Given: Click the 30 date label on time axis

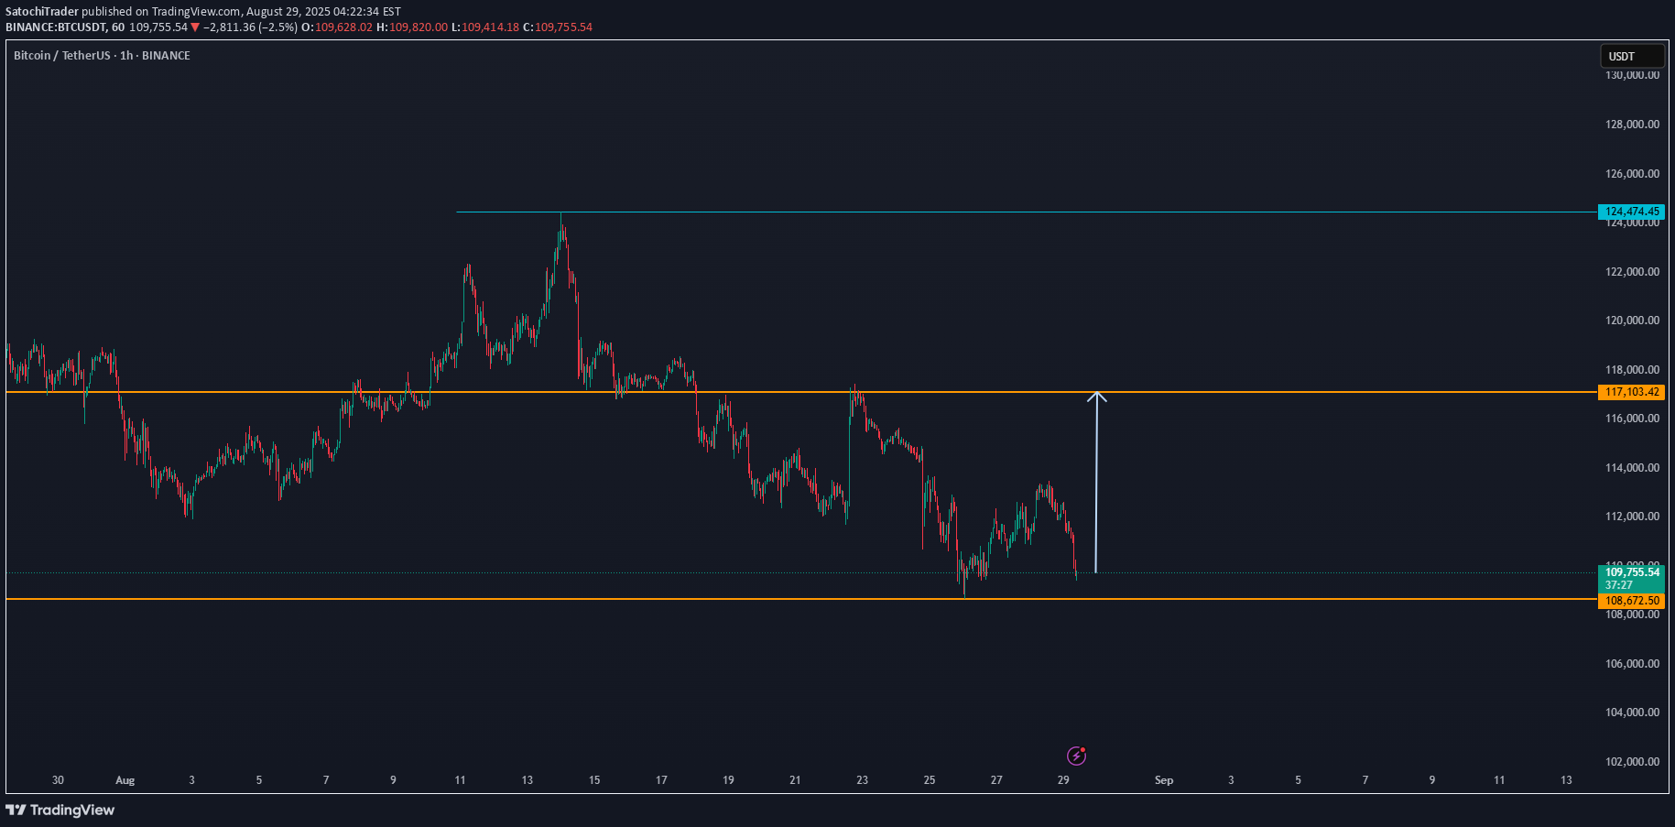Looking at the screenshot, I should pos(58,780).
